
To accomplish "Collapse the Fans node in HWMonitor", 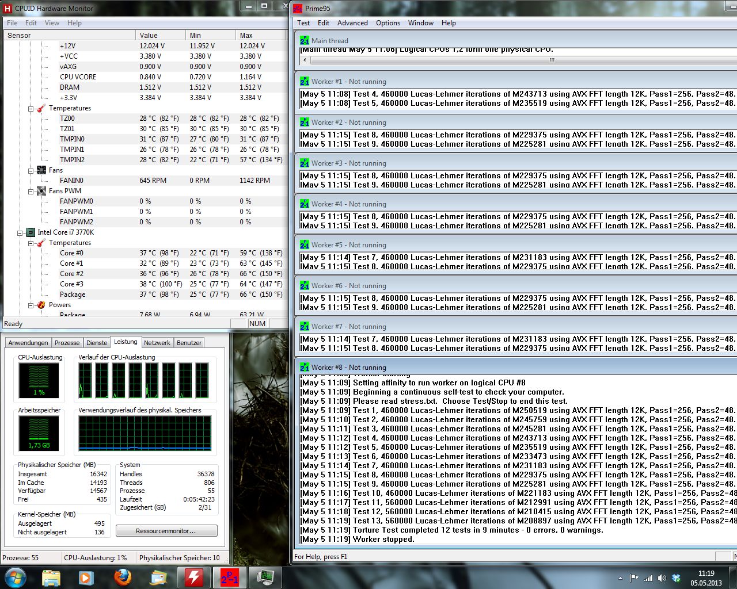I will [31, 170].
